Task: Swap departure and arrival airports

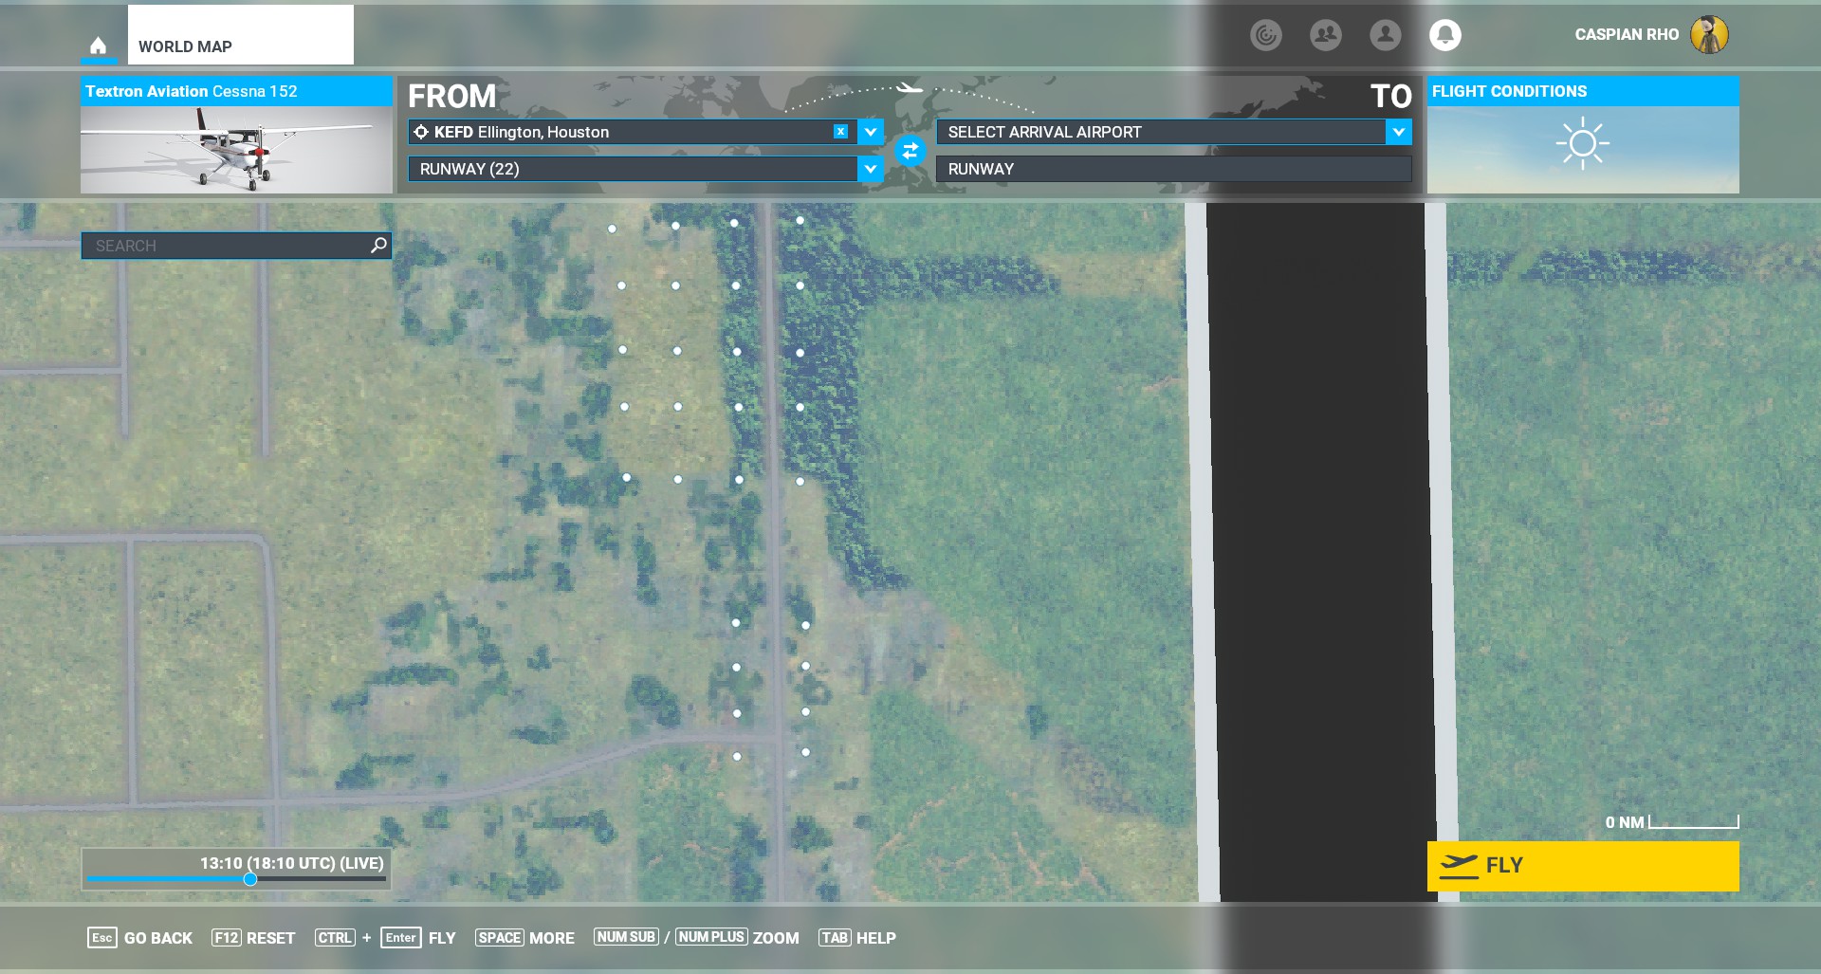Action: [910, 150]
